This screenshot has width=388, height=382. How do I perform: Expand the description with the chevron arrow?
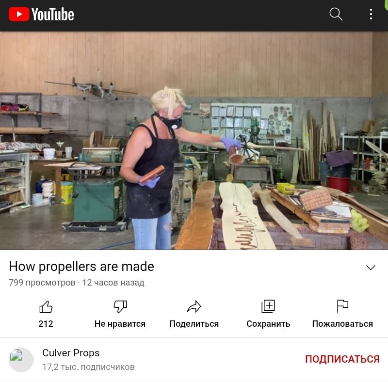(371, 268)
